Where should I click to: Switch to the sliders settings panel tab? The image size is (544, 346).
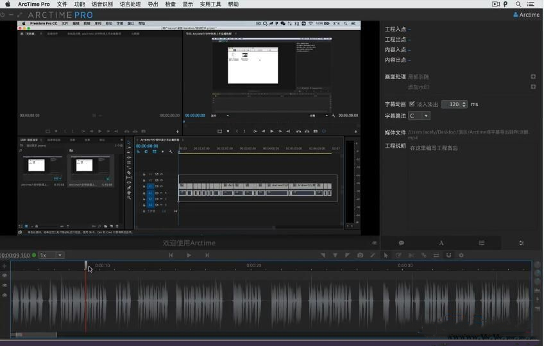click(521, 243)
